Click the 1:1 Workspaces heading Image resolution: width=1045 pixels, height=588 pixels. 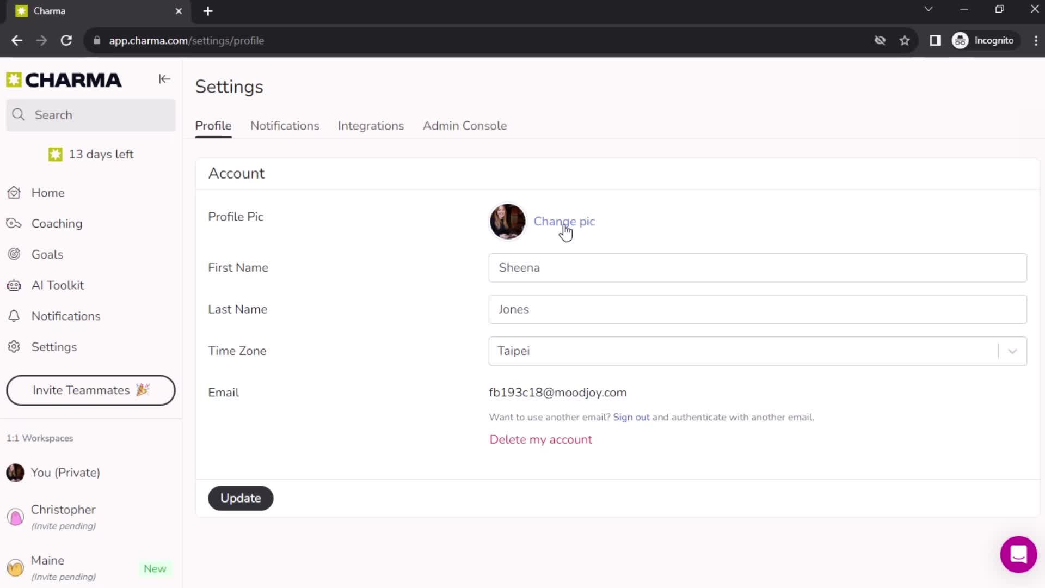coord(40,438)
